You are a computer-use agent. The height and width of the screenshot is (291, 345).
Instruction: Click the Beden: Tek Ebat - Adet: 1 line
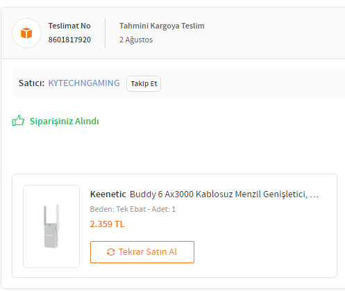tap(133, 209)
